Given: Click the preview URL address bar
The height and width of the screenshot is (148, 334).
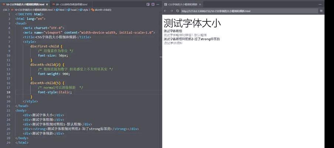Looking at the screenshot, I should (249, 11).
